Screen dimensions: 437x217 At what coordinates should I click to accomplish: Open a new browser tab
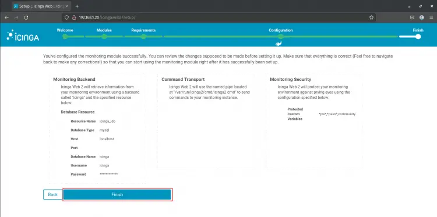pyautogui.click(x=77, y=6)
